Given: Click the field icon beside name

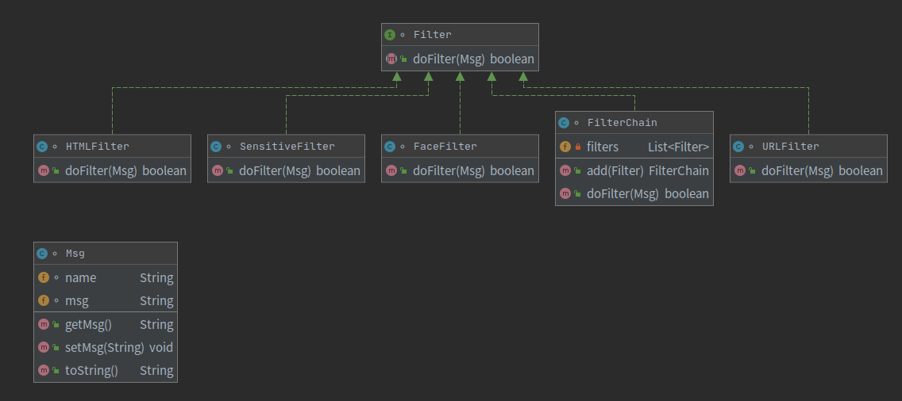Looking at the screenshot, I should coord(43,277).
